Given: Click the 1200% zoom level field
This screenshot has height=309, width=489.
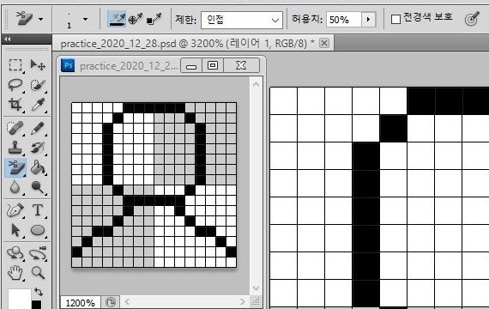Looking at the screenshot, I should (81, 303).
